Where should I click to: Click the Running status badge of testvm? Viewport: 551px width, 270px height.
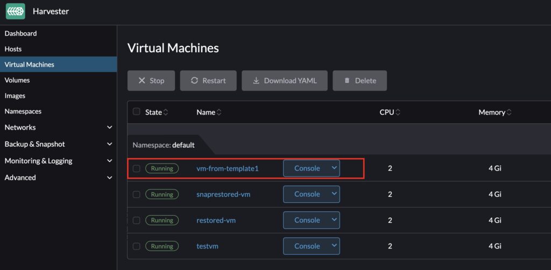162,246
